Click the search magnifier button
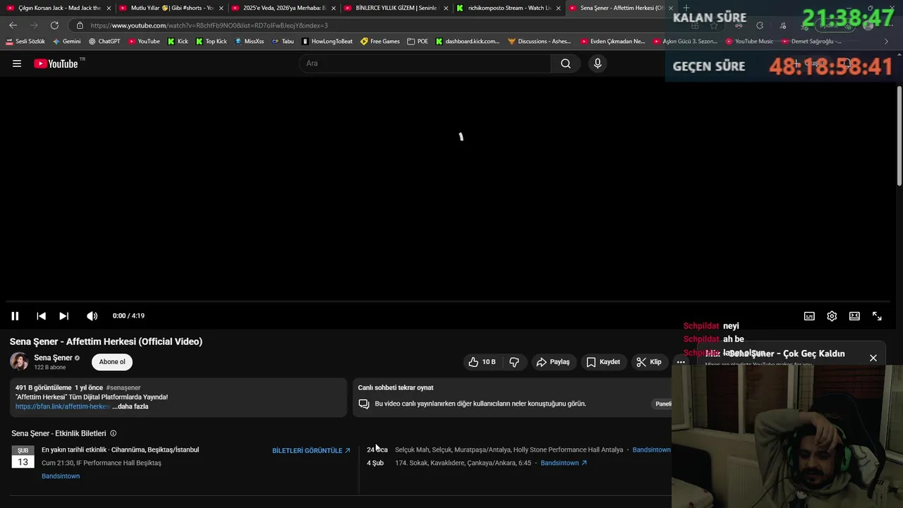Viewport: 903px width, 508px height. coord(566,64)
